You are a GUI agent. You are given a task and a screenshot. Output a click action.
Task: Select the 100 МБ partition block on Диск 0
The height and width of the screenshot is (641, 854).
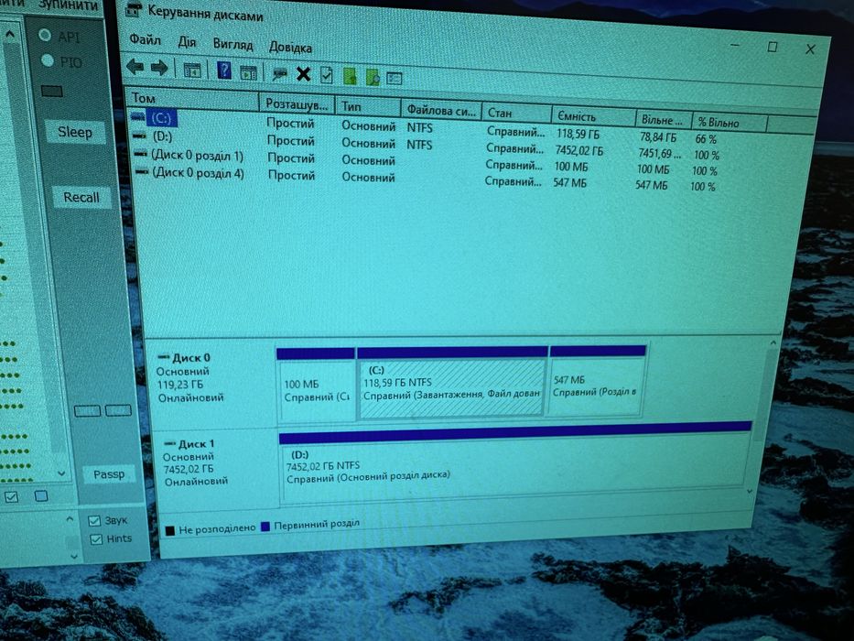[x=317, y=384]
